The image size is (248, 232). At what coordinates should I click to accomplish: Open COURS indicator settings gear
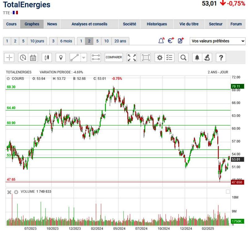click(x=8, y=79)
